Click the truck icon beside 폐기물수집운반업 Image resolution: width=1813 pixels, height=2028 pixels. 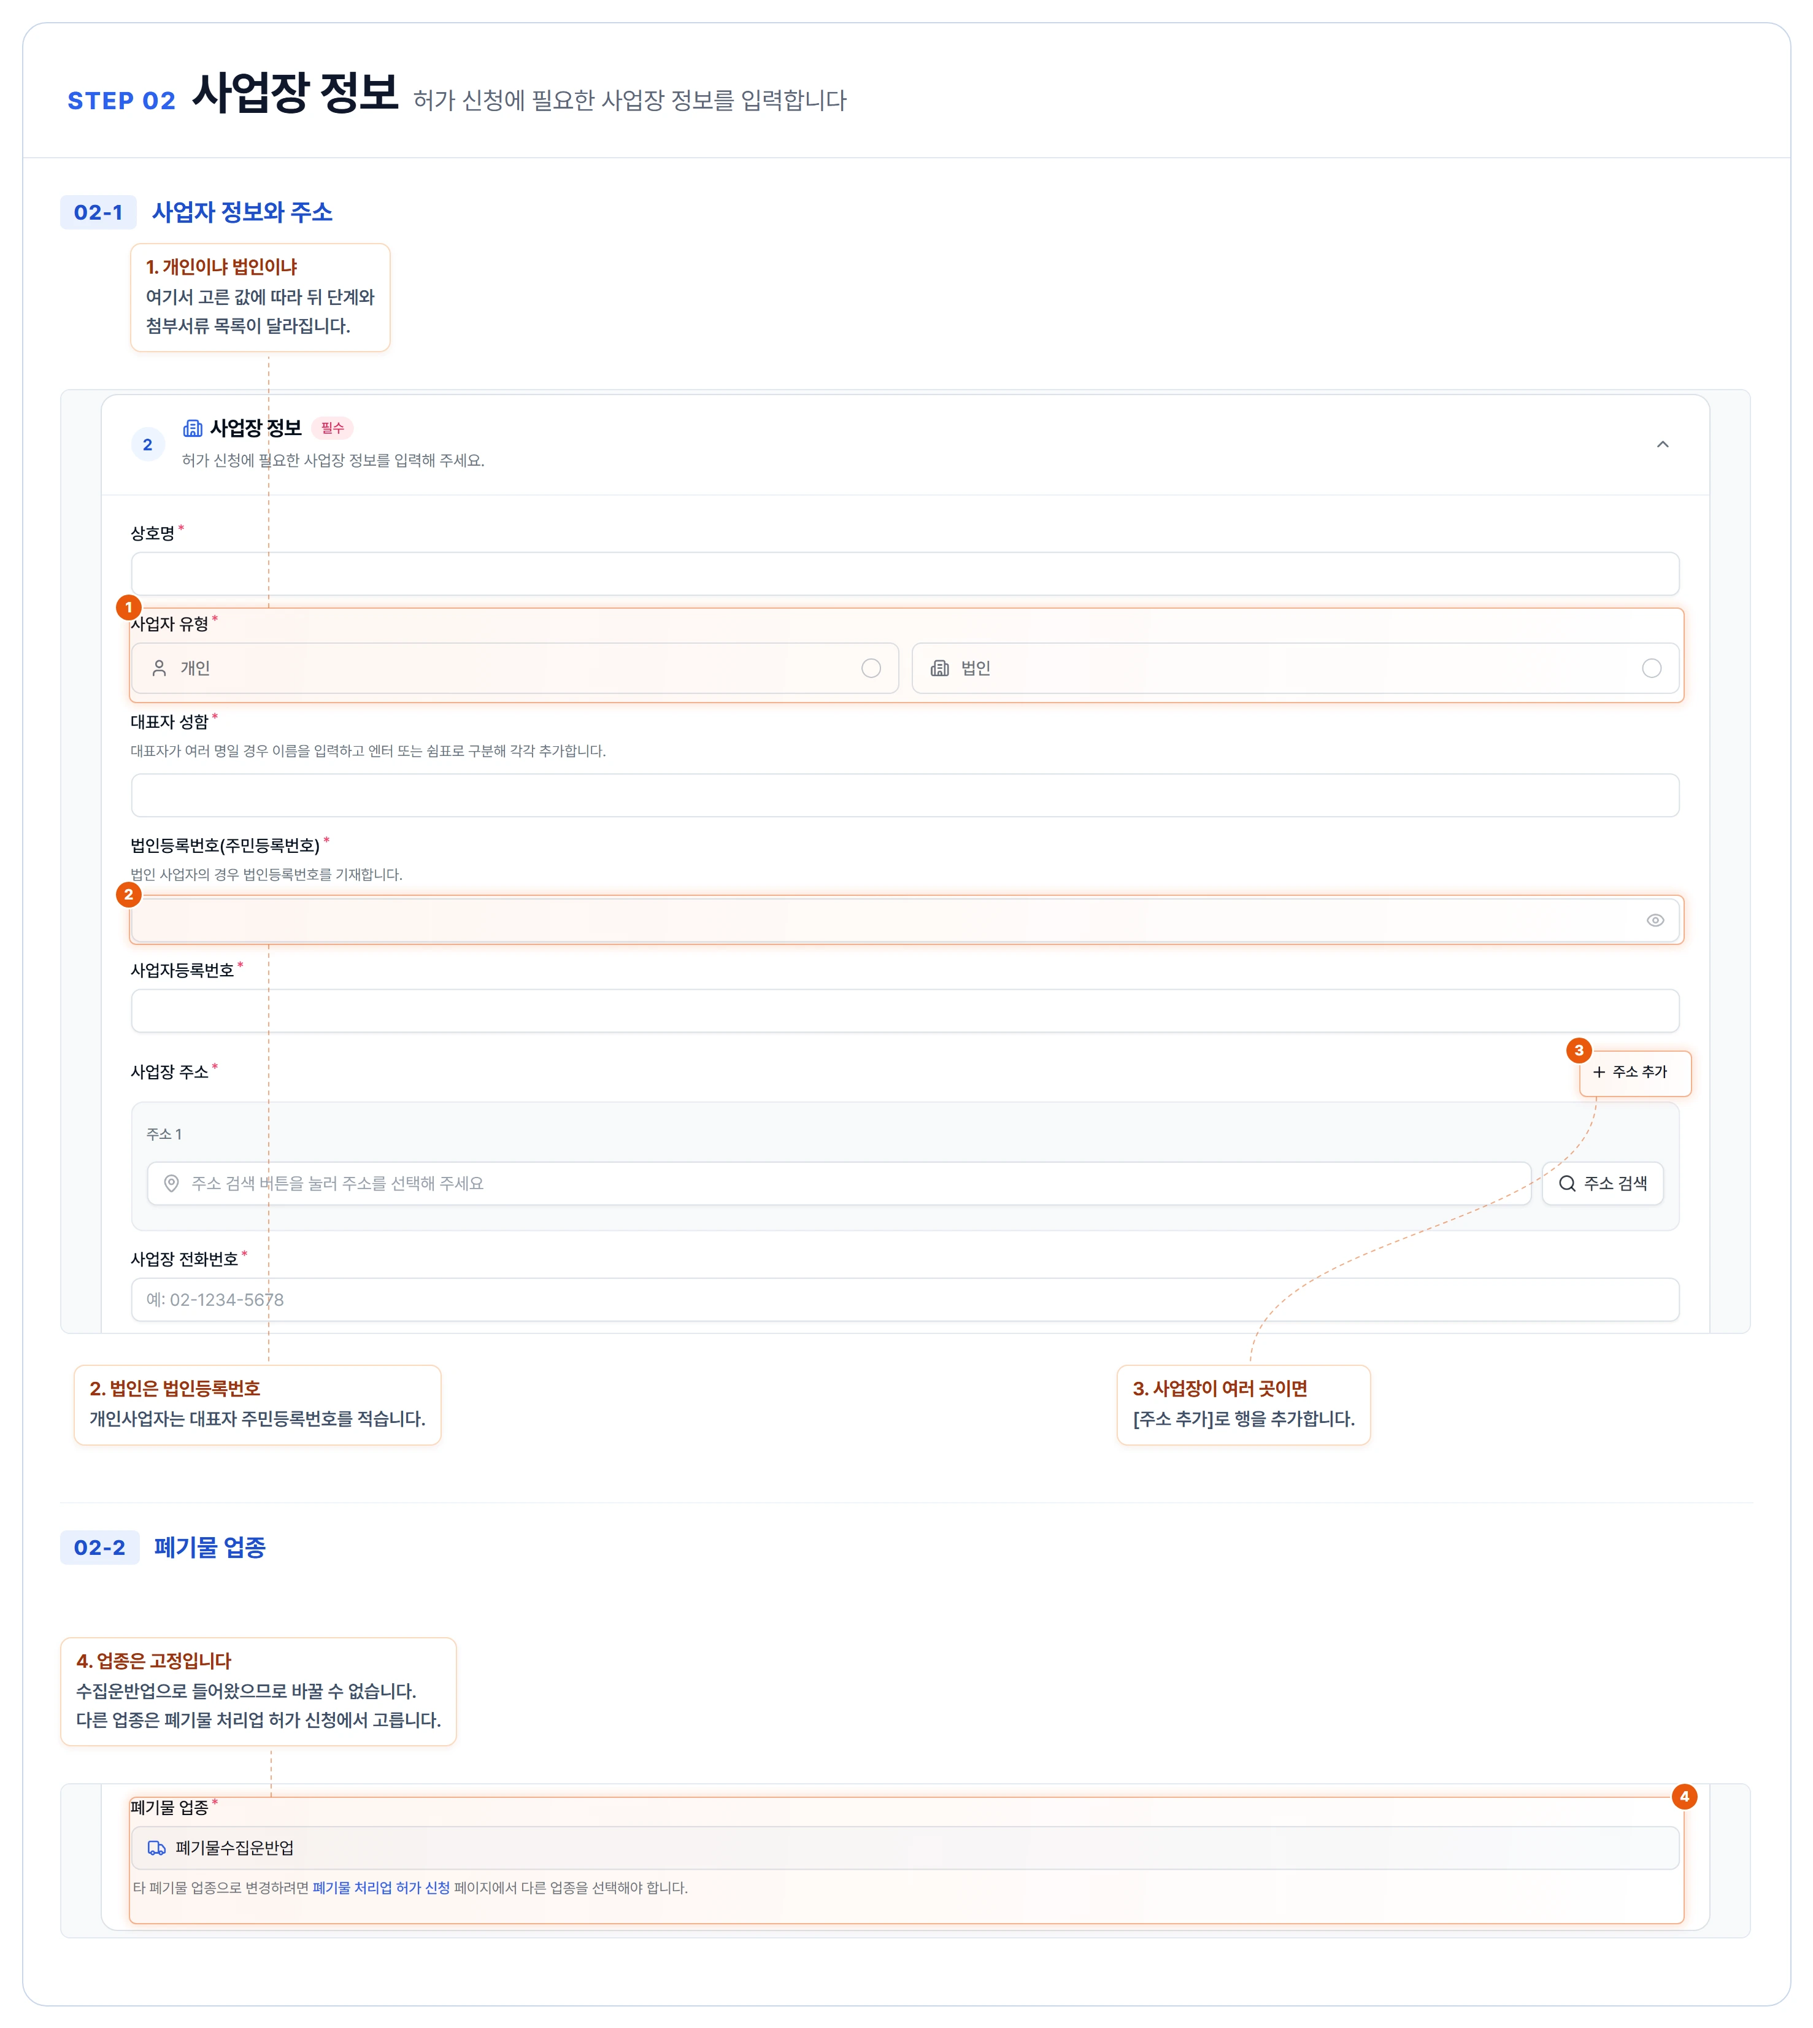156,1848
